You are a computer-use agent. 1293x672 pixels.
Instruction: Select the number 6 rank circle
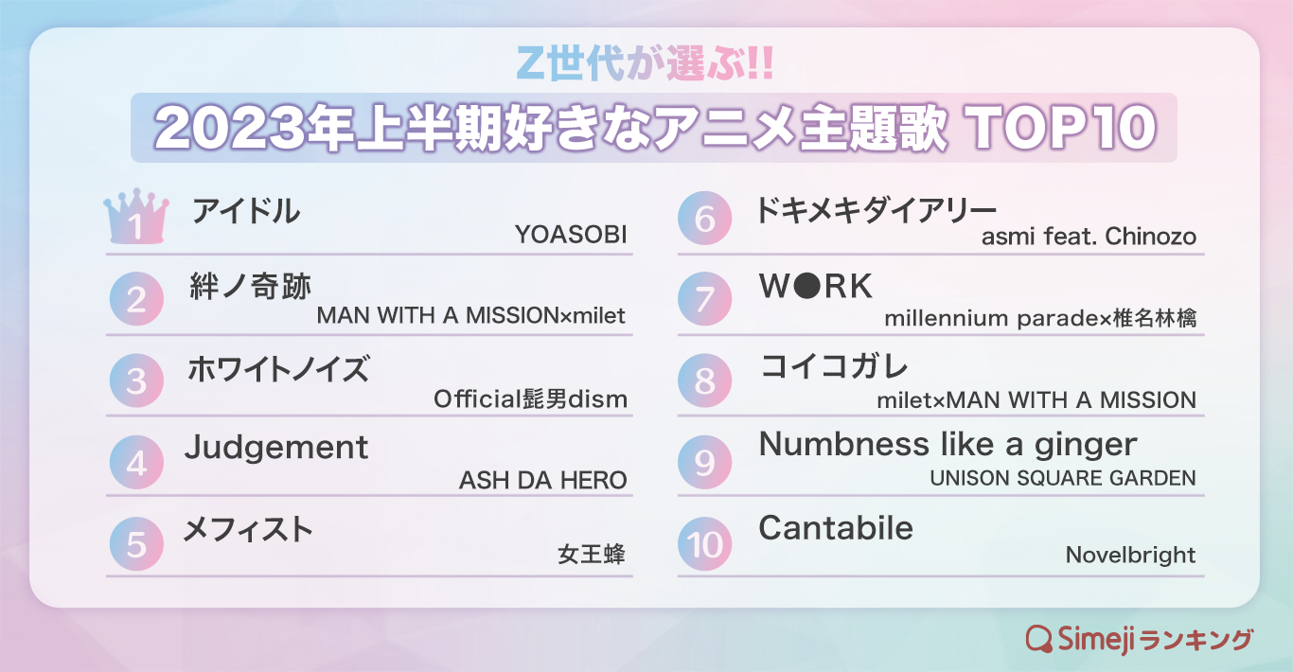705,219
